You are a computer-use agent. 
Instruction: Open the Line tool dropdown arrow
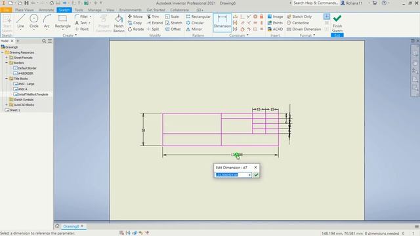click(20, 29)
